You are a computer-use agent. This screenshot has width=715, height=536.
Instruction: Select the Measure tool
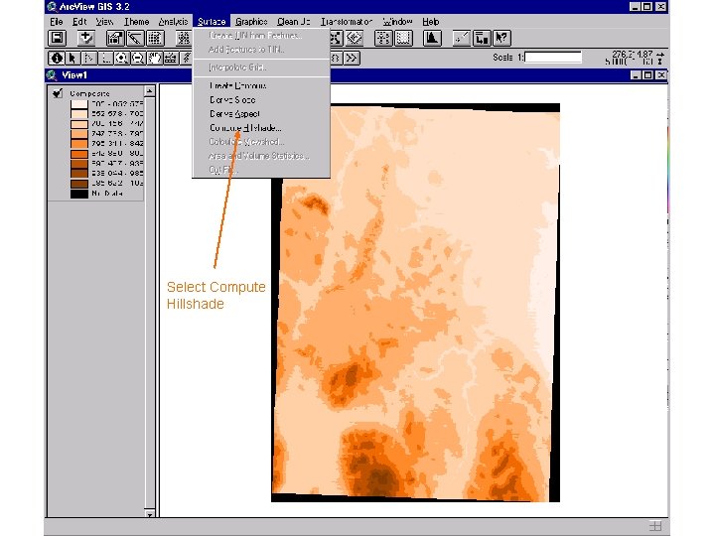point(171,58)
